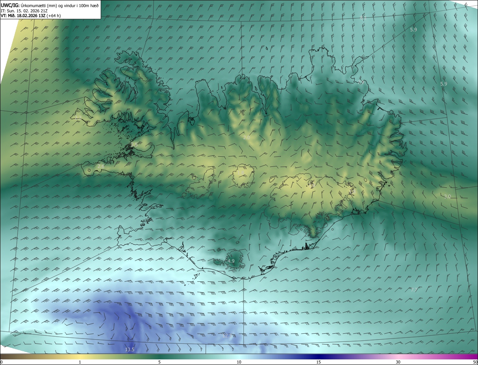478x365 pixels.
Task: Click the '30' tick label on the legend
Action: coord(398,362)
